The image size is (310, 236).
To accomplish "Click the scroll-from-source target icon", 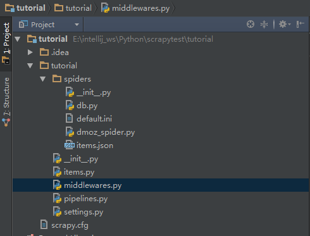I will click(251, 24).
